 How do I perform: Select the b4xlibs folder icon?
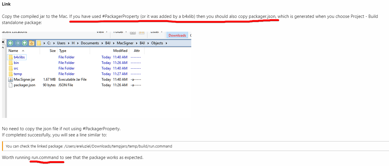point(11,57)
